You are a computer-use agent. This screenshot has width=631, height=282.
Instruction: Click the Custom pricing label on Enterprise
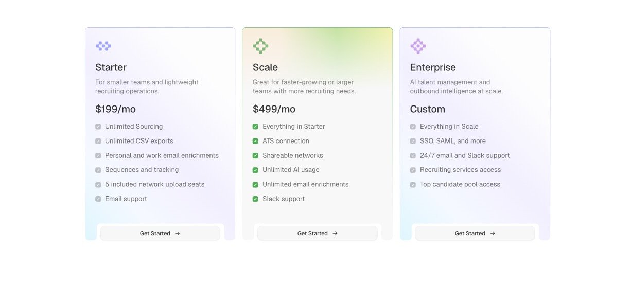click(427, 109)
